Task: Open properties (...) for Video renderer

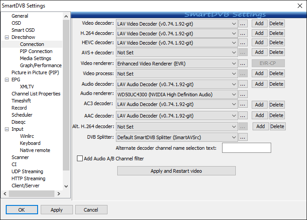Action: tap(243, 64)
